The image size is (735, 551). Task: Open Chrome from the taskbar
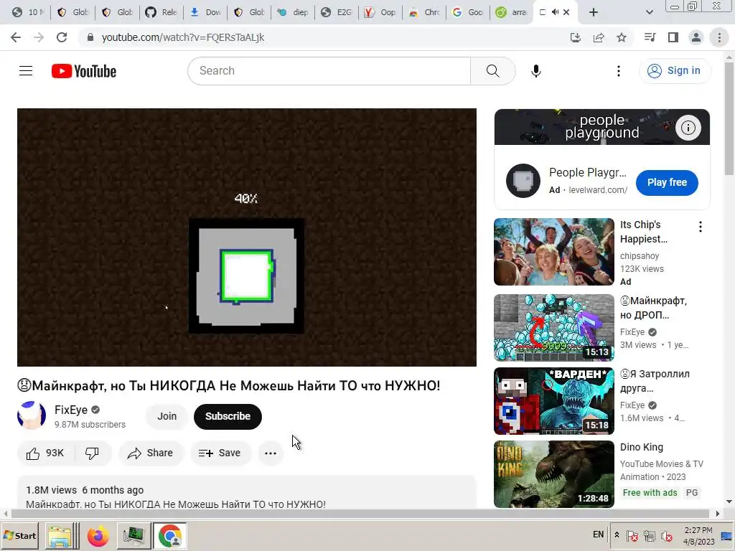click(x=169, y=535)
